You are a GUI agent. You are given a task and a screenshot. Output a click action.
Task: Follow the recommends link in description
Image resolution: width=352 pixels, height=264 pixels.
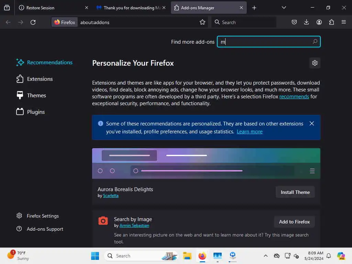click(294, 97)
